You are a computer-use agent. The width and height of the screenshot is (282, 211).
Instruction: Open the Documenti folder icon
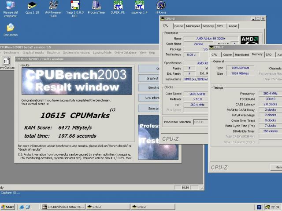pyautogui.click(x=11, y=30)
